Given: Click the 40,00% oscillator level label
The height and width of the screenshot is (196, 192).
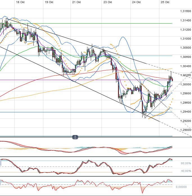Looking at the screenshot, I should 186,171.
